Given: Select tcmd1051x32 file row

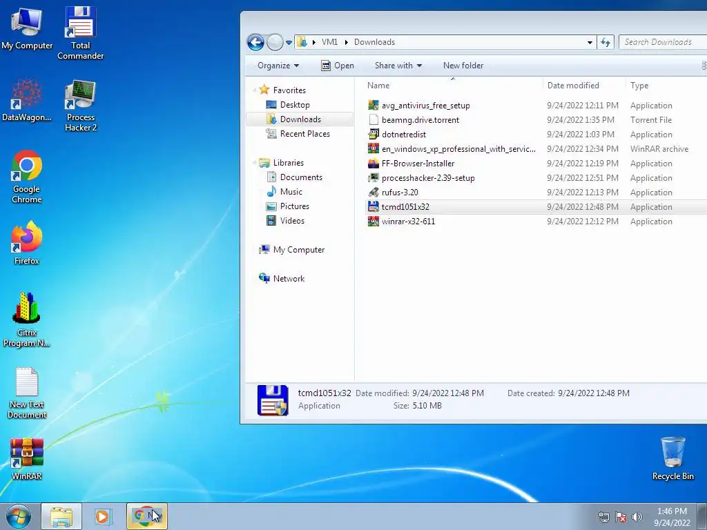Looking at the screenshot, I should [536, 207].
